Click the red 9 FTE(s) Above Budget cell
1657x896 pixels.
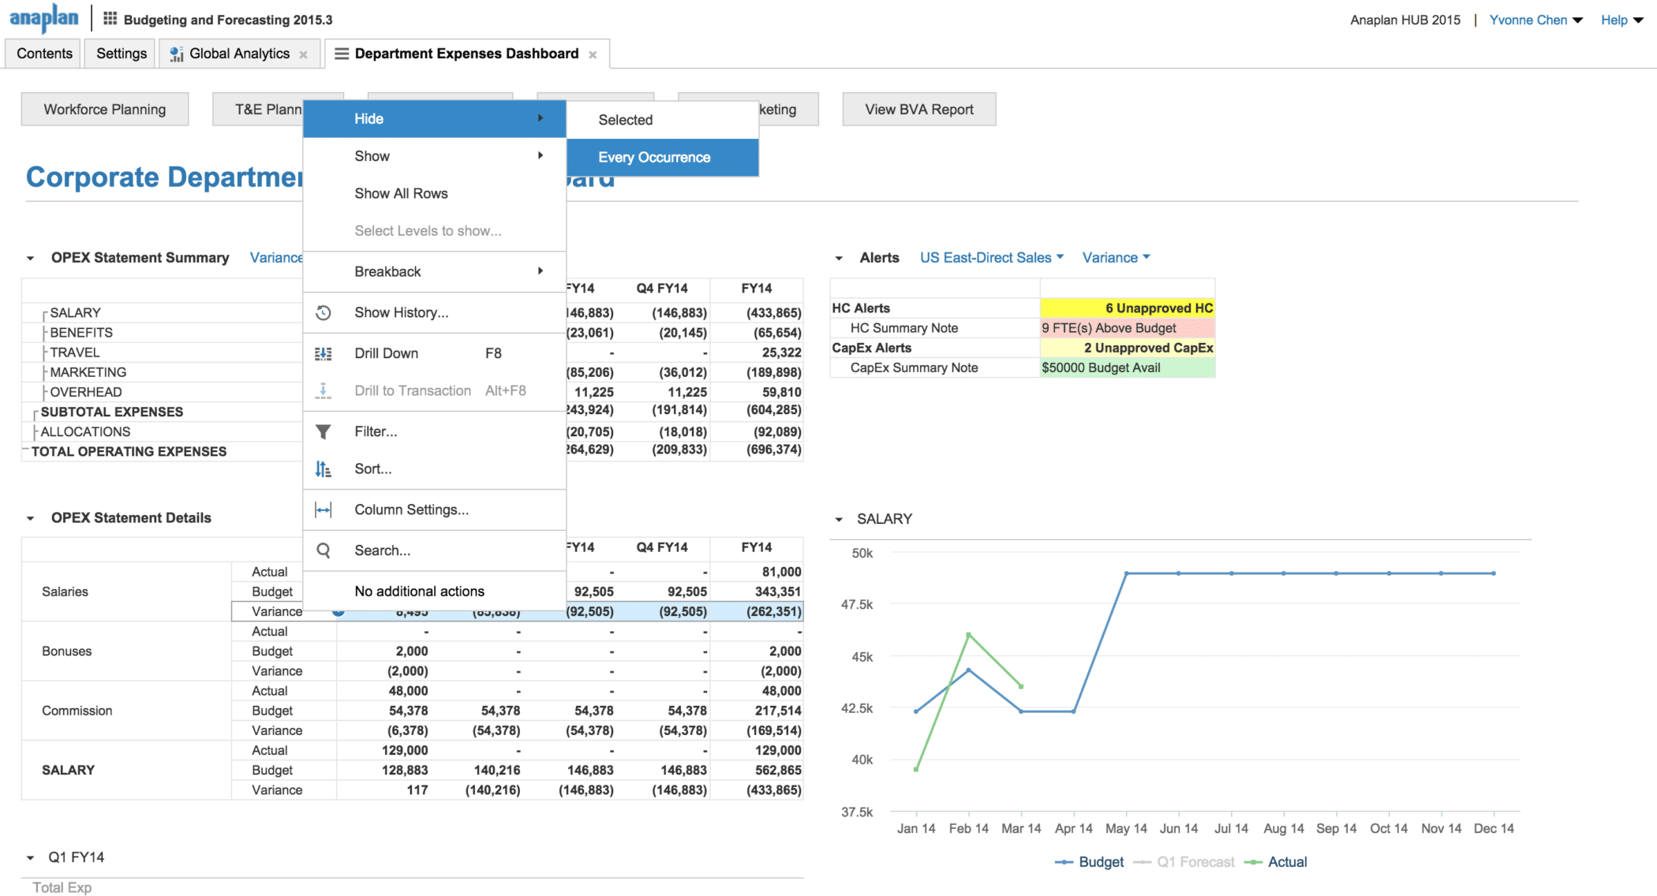pos(1128,328)
